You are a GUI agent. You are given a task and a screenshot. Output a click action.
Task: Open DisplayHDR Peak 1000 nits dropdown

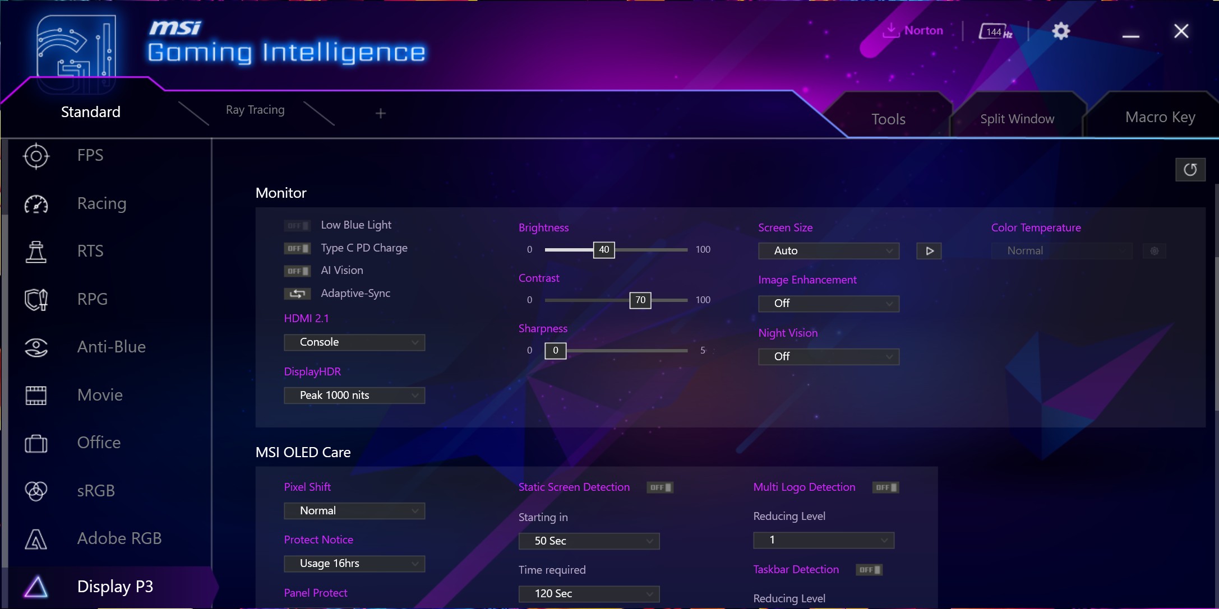[354, 396]
